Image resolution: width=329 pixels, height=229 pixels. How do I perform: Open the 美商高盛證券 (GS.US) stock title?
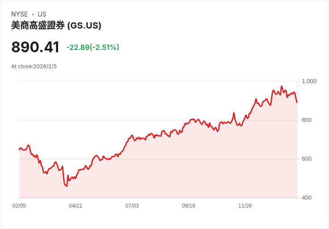(56, 25)
